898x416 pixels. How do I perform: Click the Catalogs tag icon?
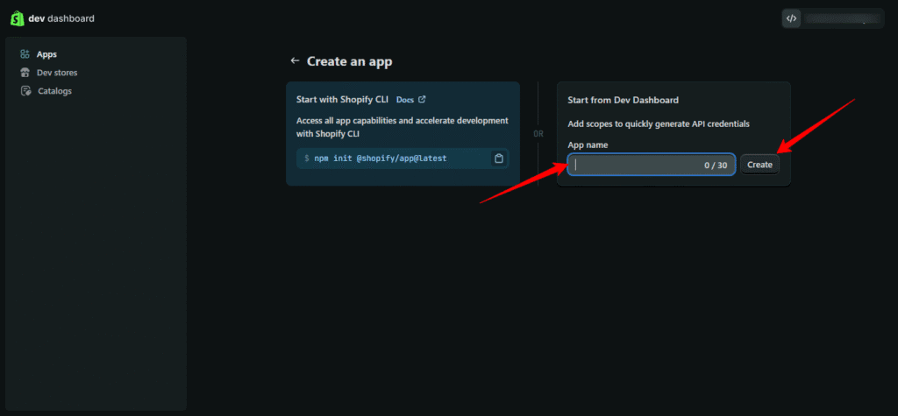pyautogui.click(x=25, y=91)
